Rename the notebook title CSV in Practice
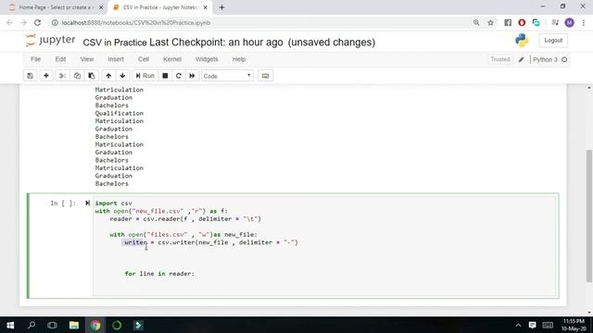593x333 pixels. point(115,43)
